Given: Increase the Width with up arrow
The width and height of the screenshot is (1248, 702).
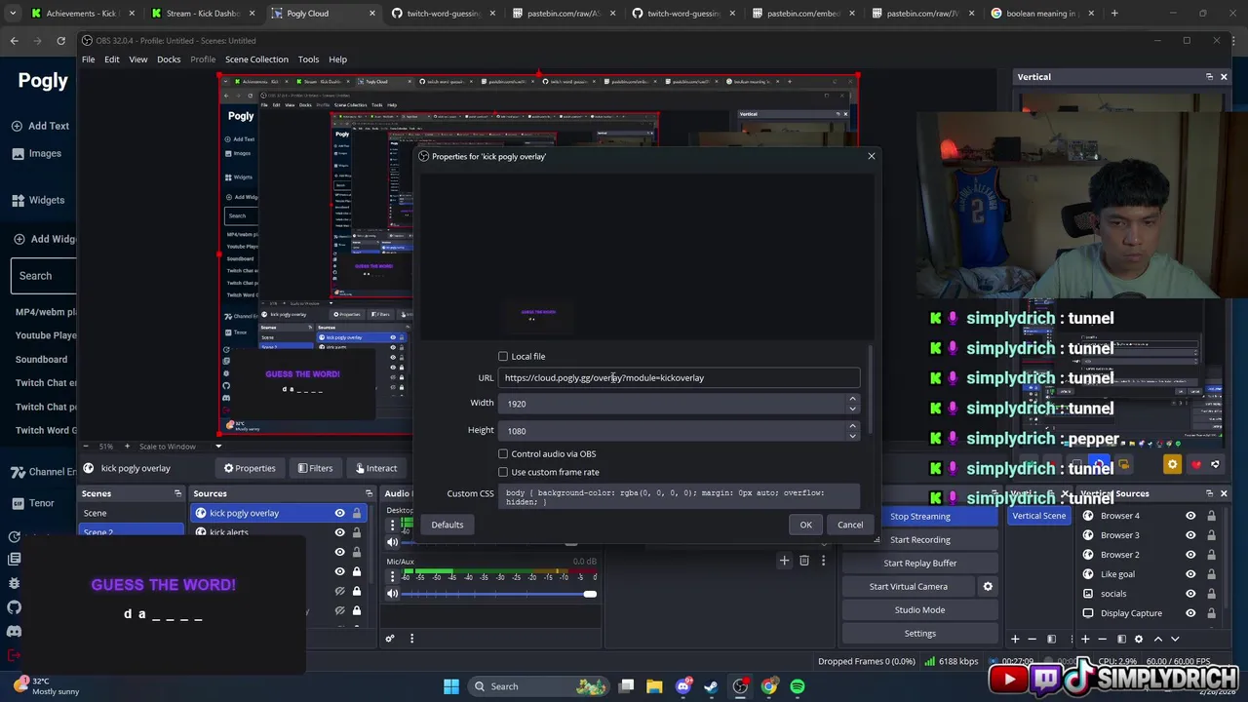Looking at the screenshot, I should click(x=852, y=399).
